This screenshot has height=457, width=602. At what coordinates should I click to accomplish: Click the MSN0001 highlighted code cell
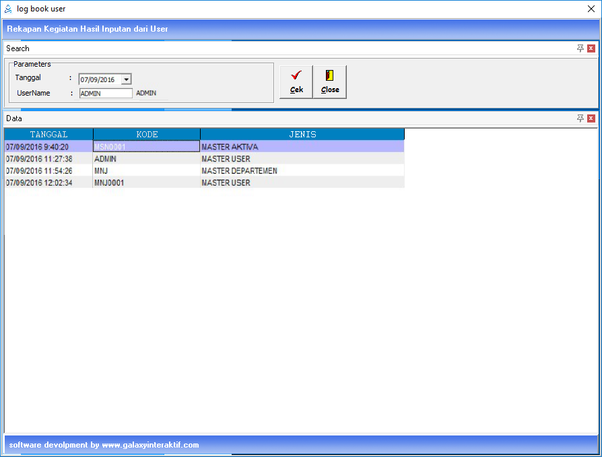click(146, 147)
